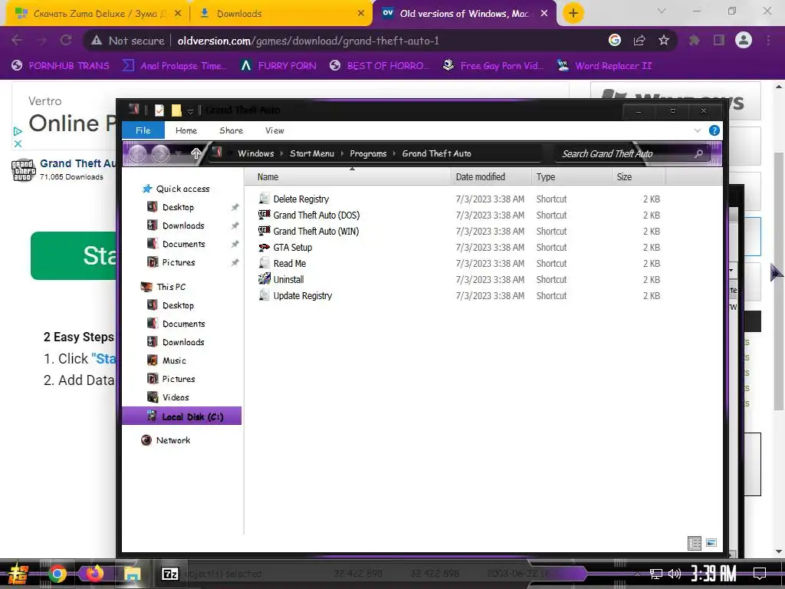Image resolution: width=785 pixels, height=589 pixels.
Task: Switch to details view layout icon
Action: [695, 543]
